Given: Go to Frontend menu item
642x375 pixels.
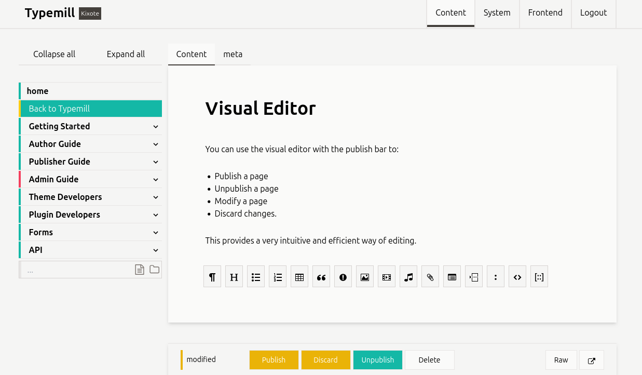Looking at the screenshot, I should 545,13.
